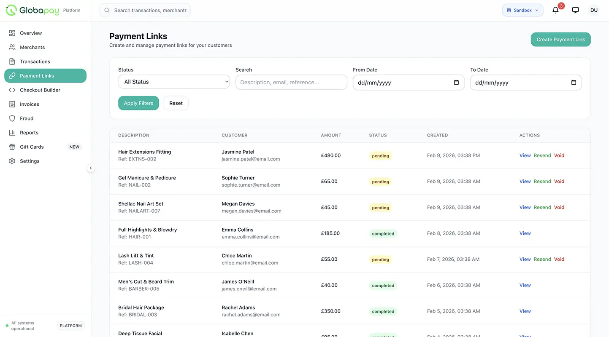Image resolution: width=609 pixels, height=337 pixels.
Task: Click the CREATED column header
Action: point(437,135)
